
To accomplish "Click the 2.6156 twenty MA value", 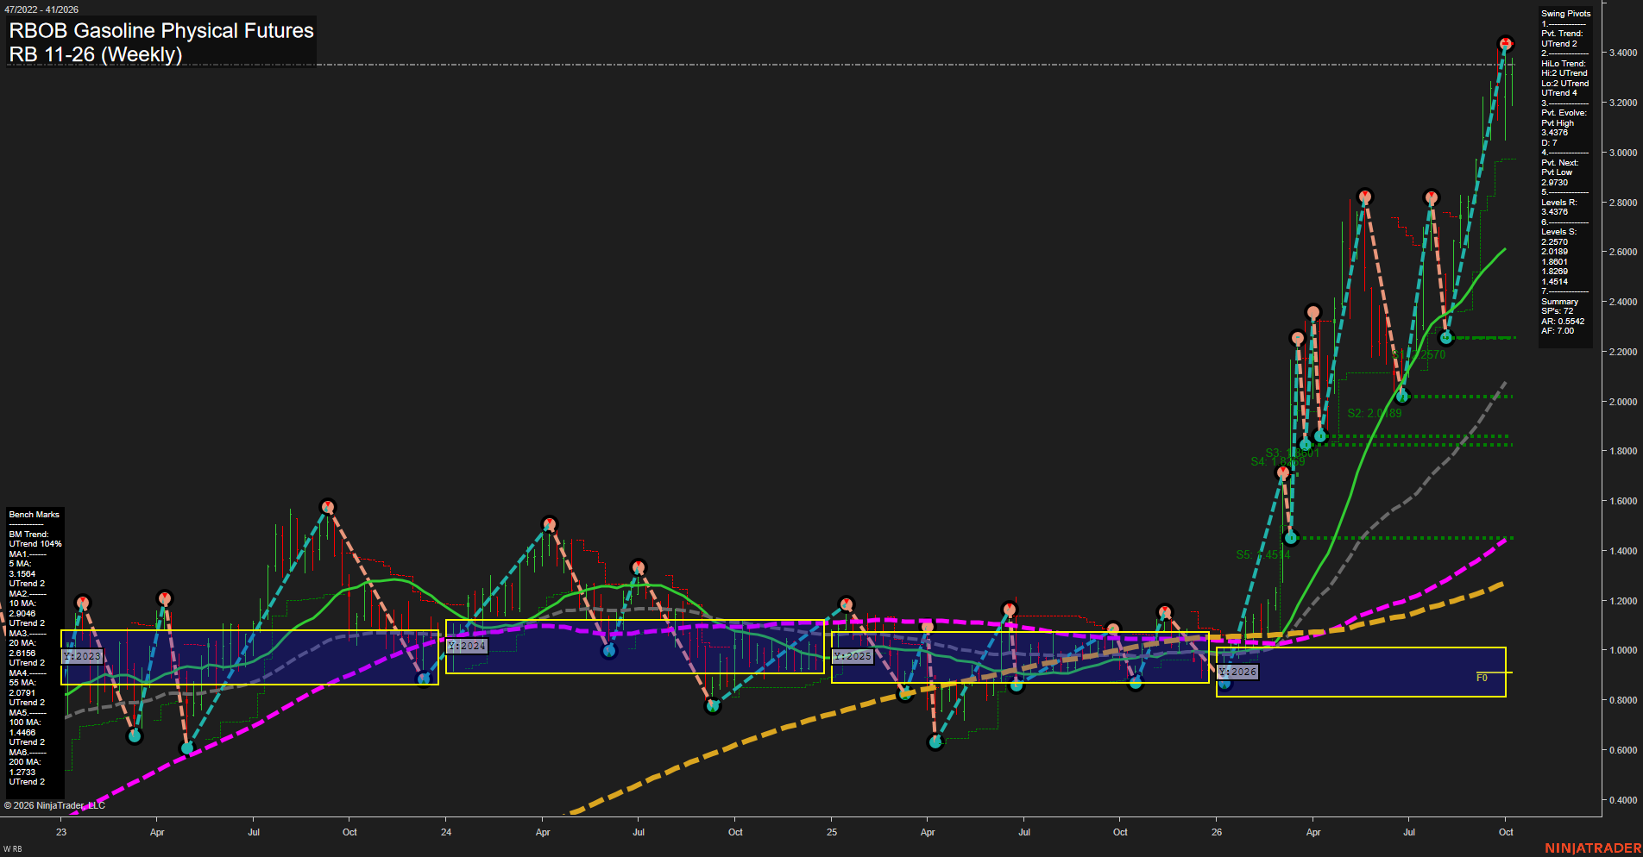I will [x=22, y=654].
